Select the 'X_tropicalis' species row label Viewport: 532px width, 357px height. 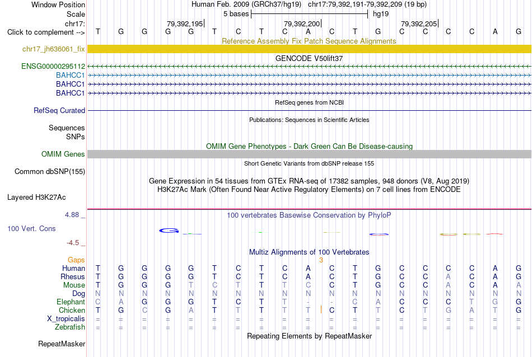tap(66, 319)
